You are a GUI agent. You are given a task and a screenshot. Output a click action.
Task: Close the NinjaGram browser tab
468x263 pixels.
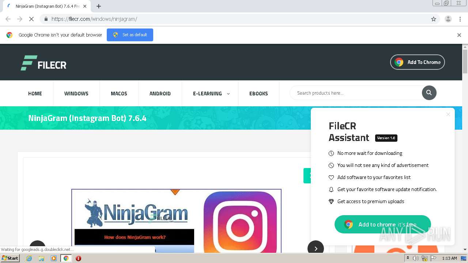85,6
